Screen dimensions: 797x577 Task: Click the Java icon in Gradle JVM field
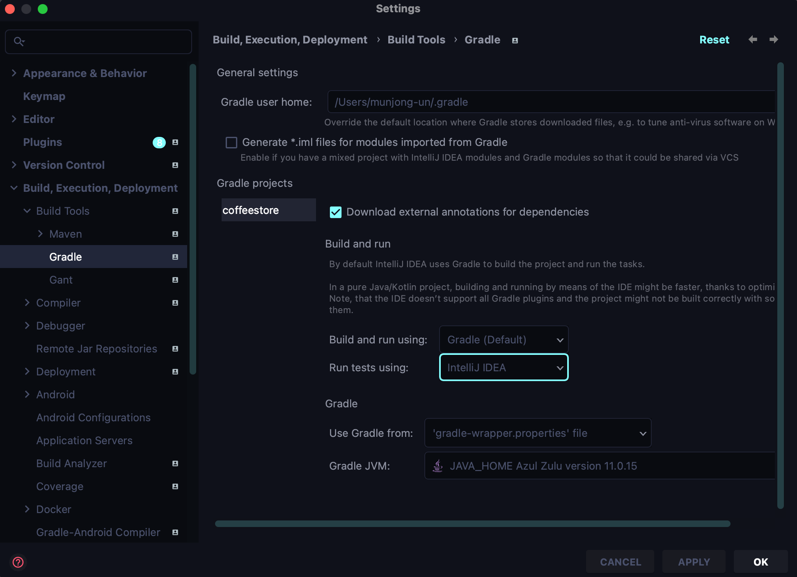pyautogui.click(x=438, y=466)
